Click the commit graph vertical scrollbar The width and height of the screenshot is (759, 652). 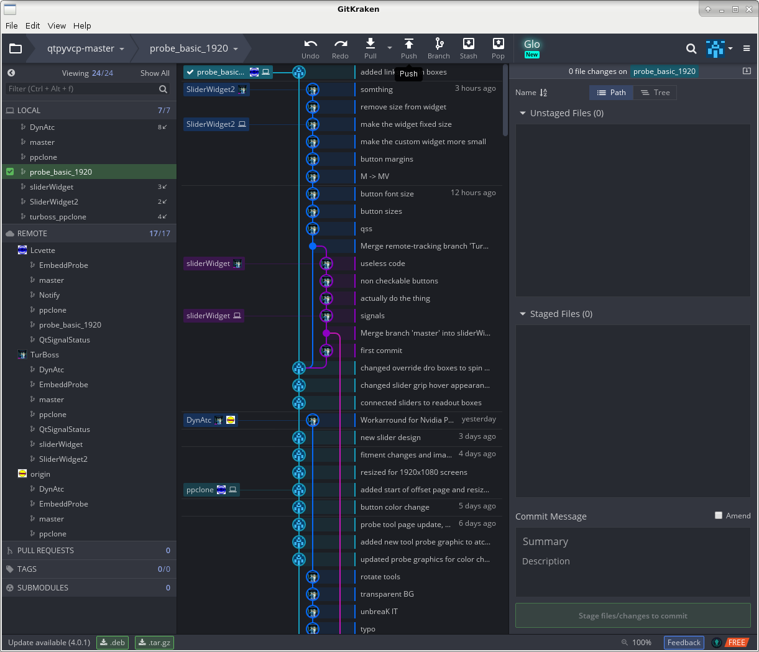(x=505, y=99)
